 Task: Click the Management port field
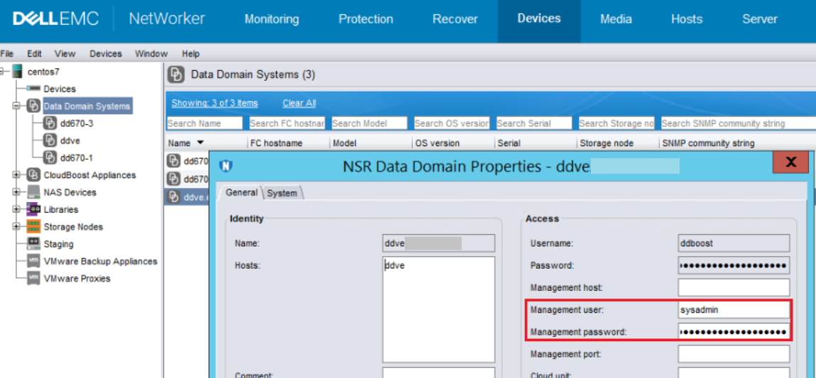(x=734, y=354)
